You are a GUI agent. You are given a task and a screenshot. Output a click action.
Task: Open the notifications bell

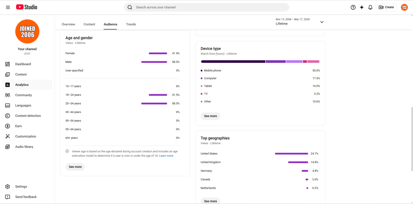370,7
